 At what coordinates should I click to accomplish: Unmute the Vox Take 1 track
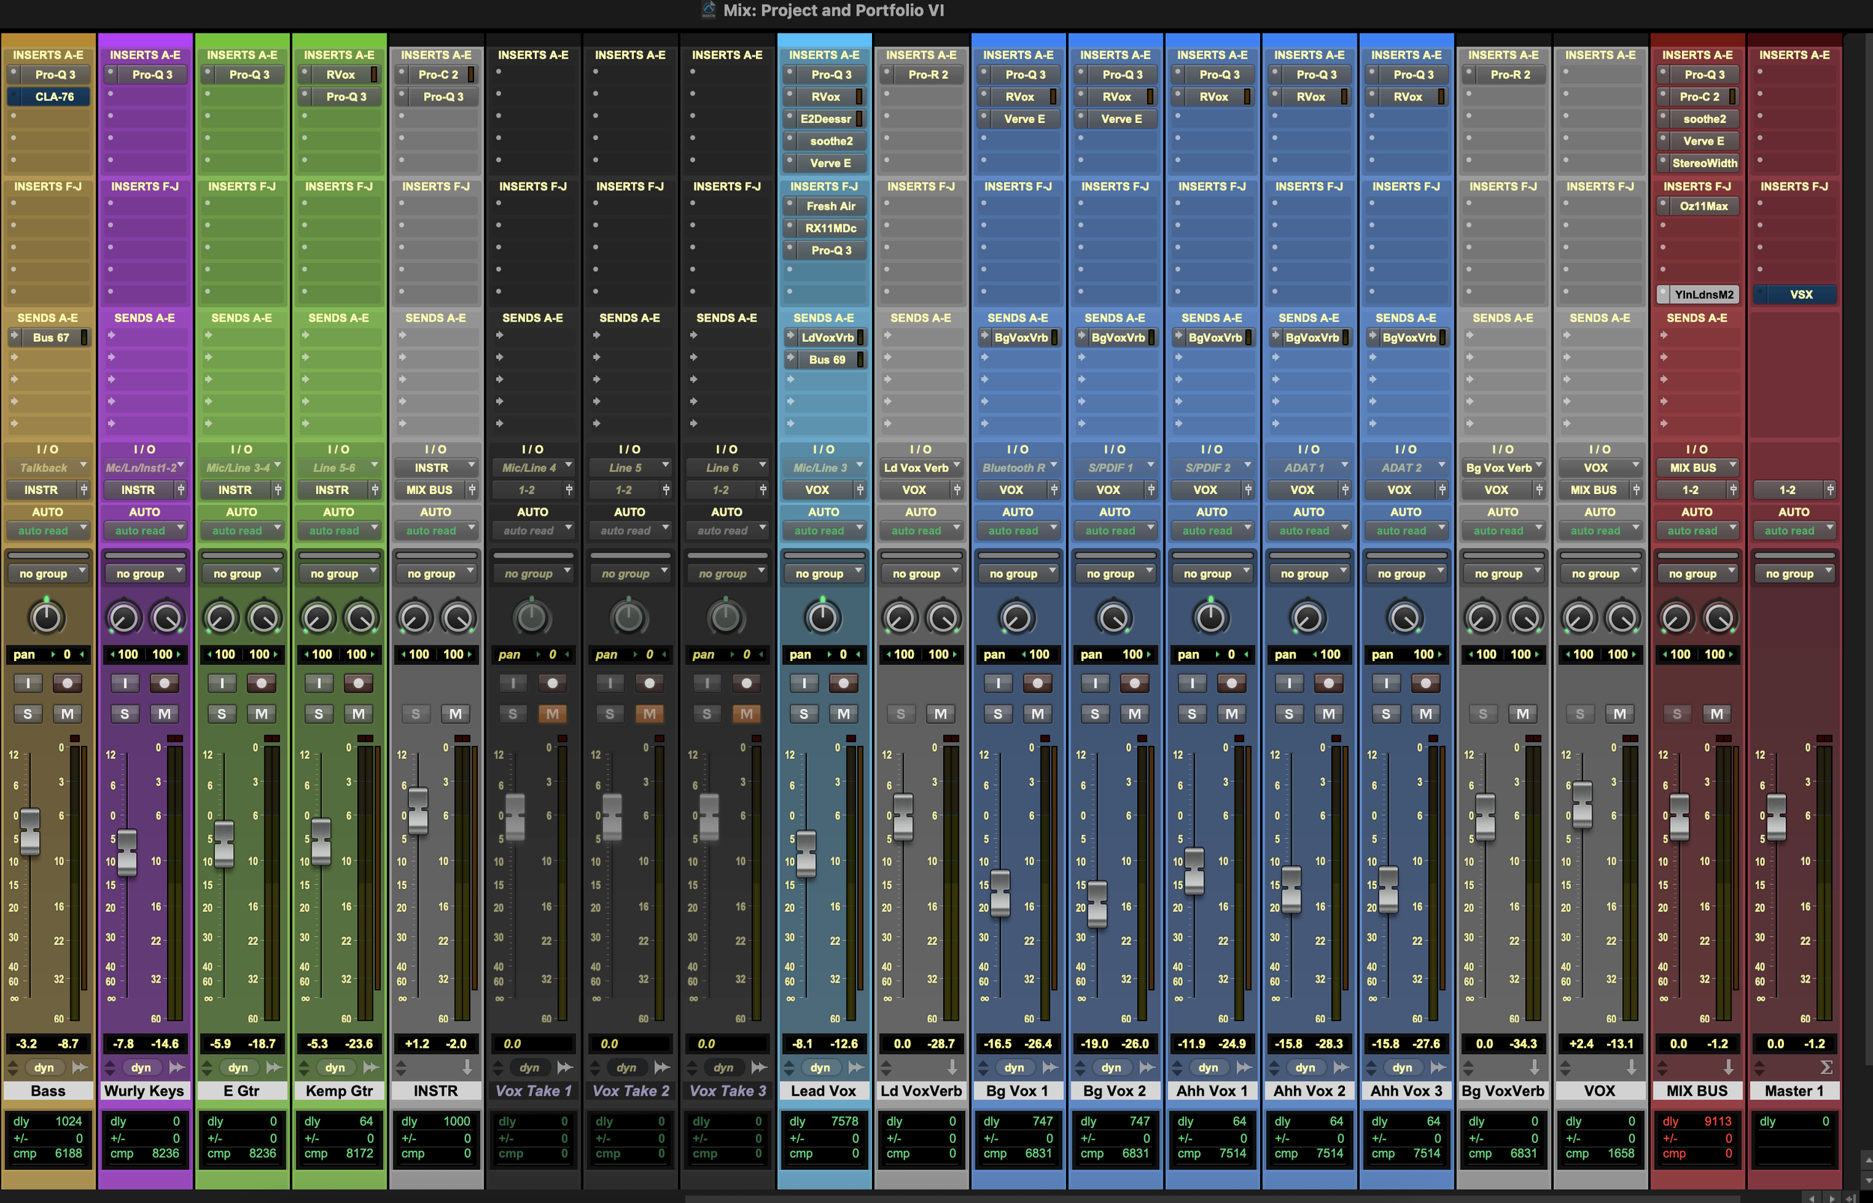[552, 714]
